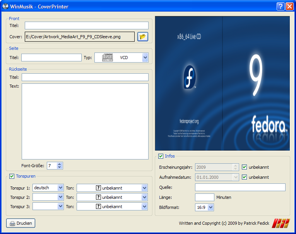
Task: Click the Rückseite Text area
Action: (x=85, y=122)
